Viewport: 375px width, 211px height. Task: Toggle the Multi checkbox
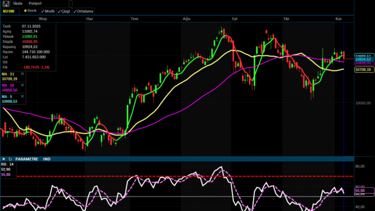click(x=47, y=10)
